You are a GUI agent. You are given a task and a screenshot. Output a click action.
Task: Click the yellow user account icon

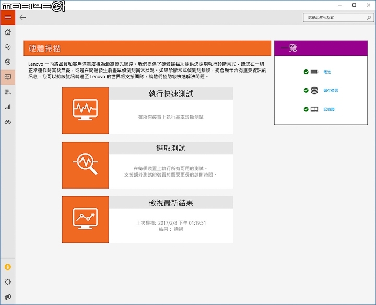point(8,267)
